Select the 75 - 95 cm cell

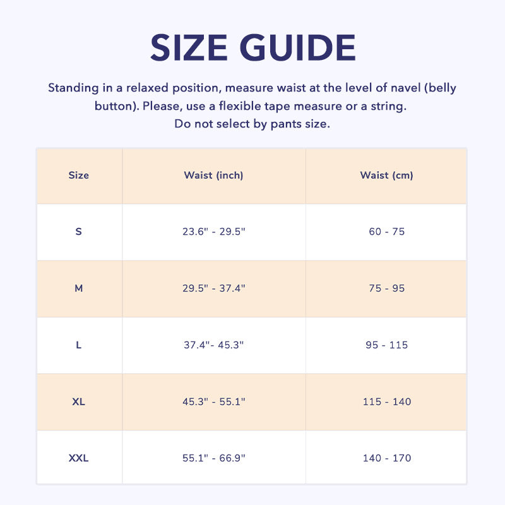(386, 288)
